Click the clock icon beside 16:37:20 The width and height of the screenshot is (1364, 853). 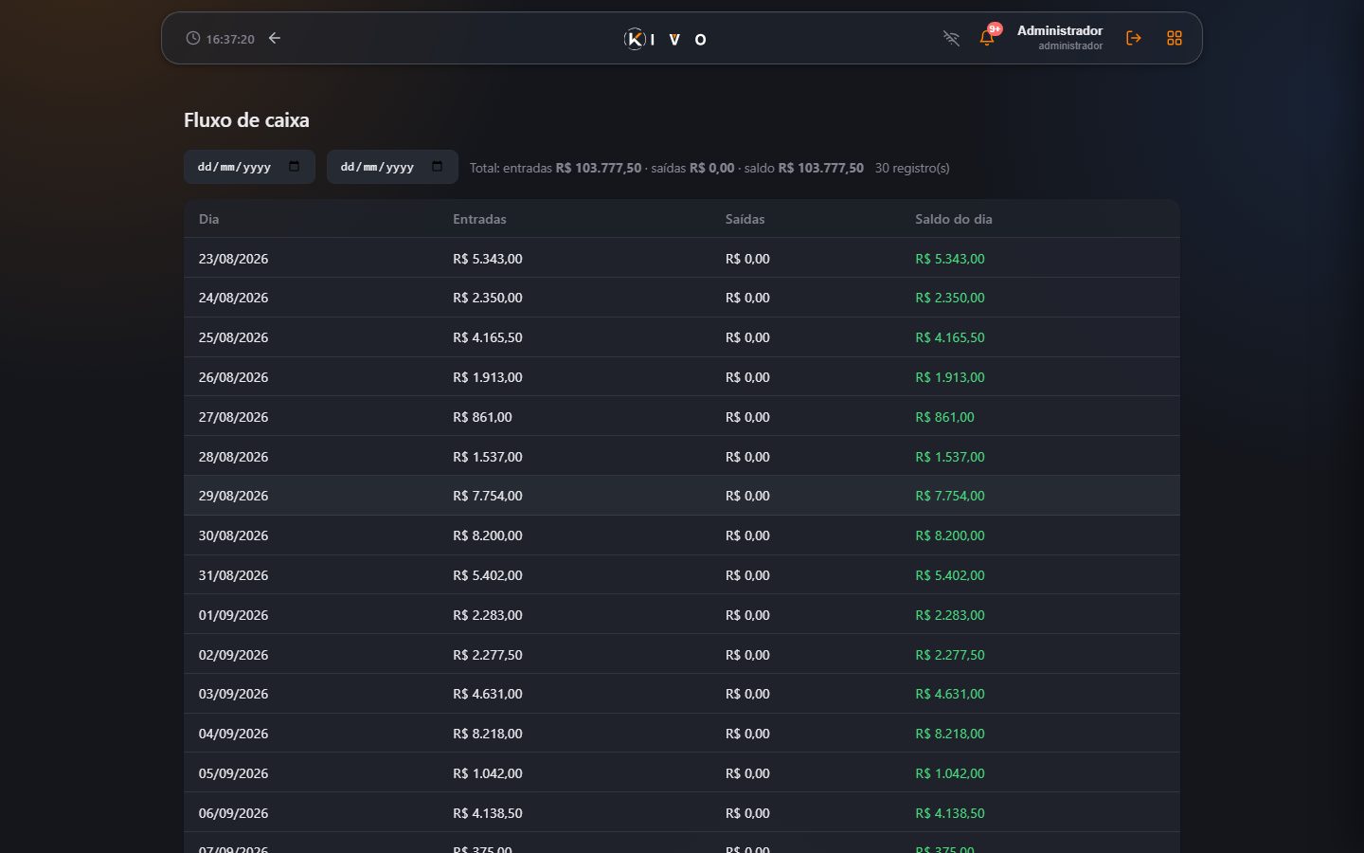(192, 38)
